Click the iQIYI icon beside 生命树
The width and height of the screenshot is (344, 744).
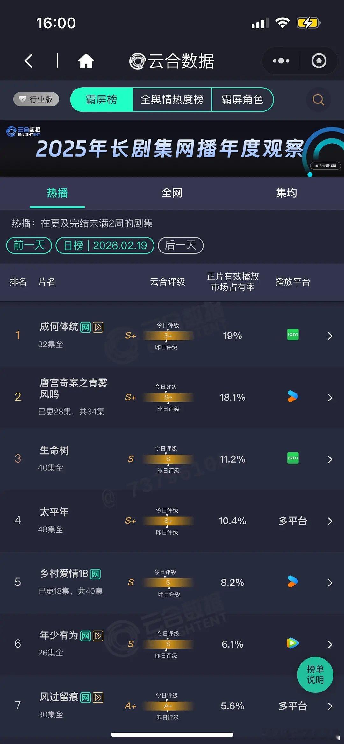[x=292, y=459]
